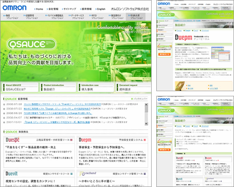Click the QSAUCE logo badge in hero banner
The image size is (234, 187).
32,44
